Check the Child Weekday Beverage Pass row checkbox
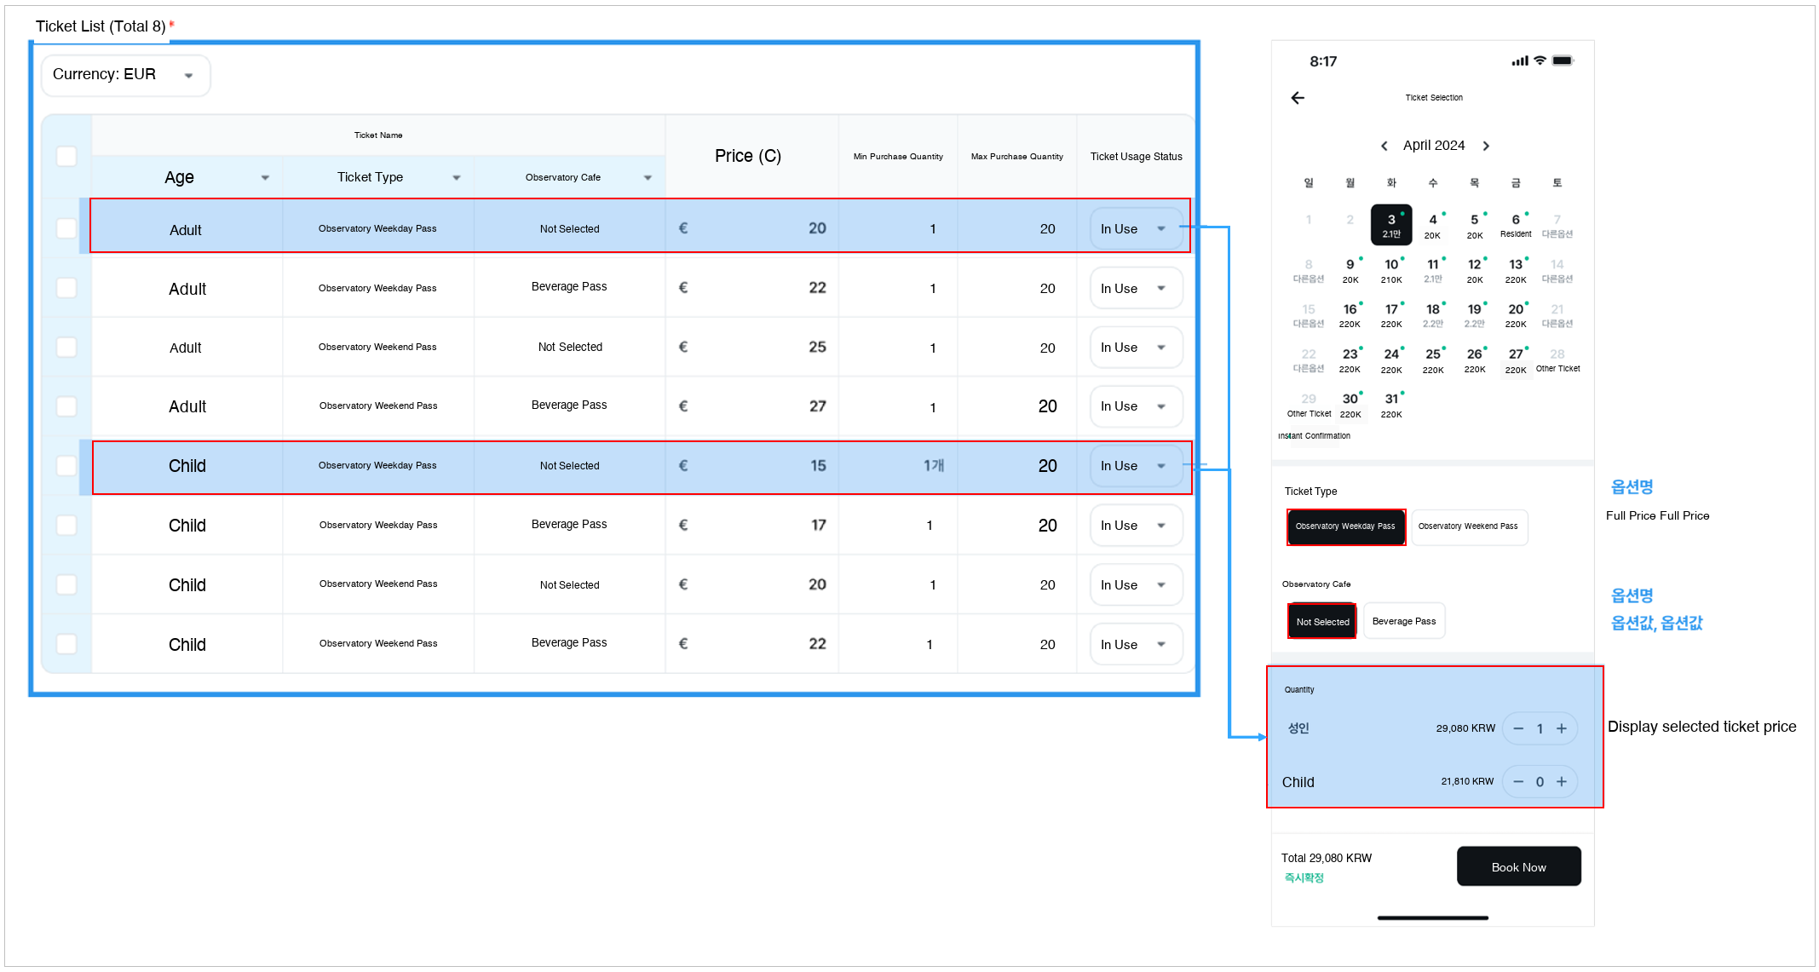This screenshot has width=1819, height=972. click(66, 525)
